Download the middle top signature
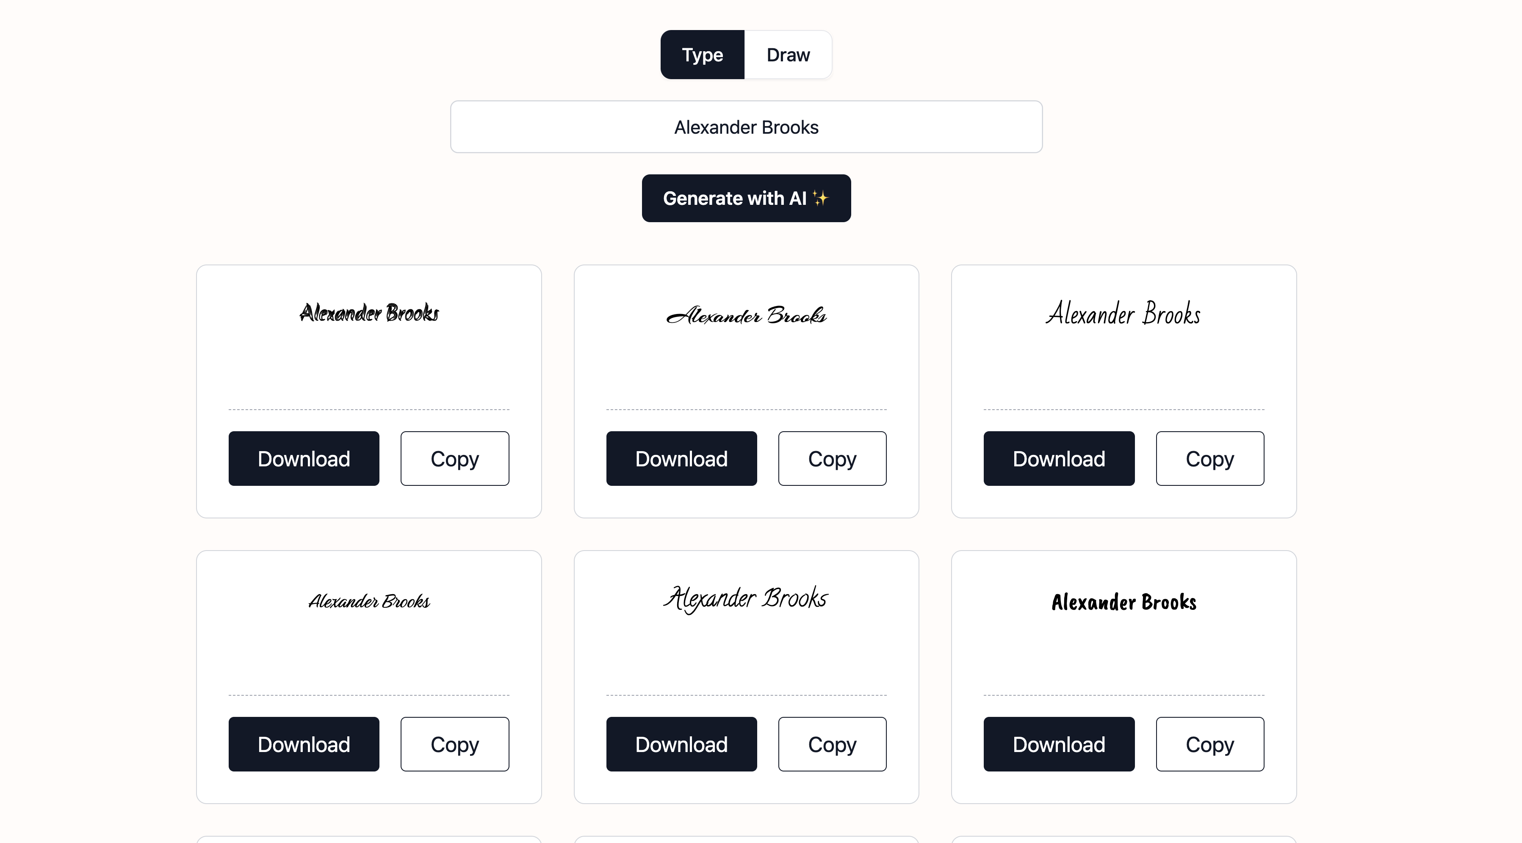1522x843 pixels. pos(681,458)
